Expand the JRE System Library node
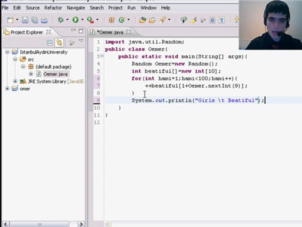Image resolution: width=302 pixels, height=227 pixels. [x=15, y=81]
